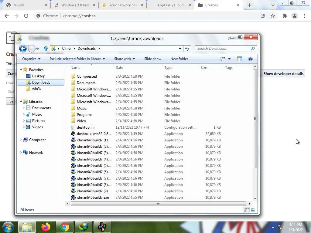Click the search magnifier in Explorer
The height and width of the screenshot is (233, 311).
coord(253,49)
